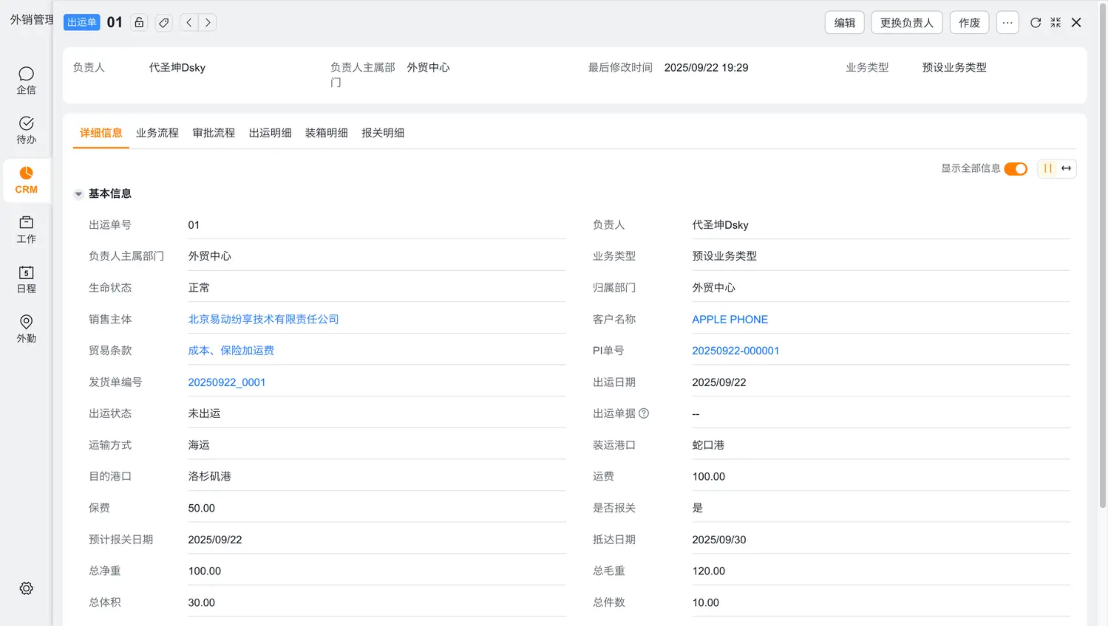The width and height of the screenshot is (1108, 626).
Task: Click the 编辑 button
Action: click(844, 22)
